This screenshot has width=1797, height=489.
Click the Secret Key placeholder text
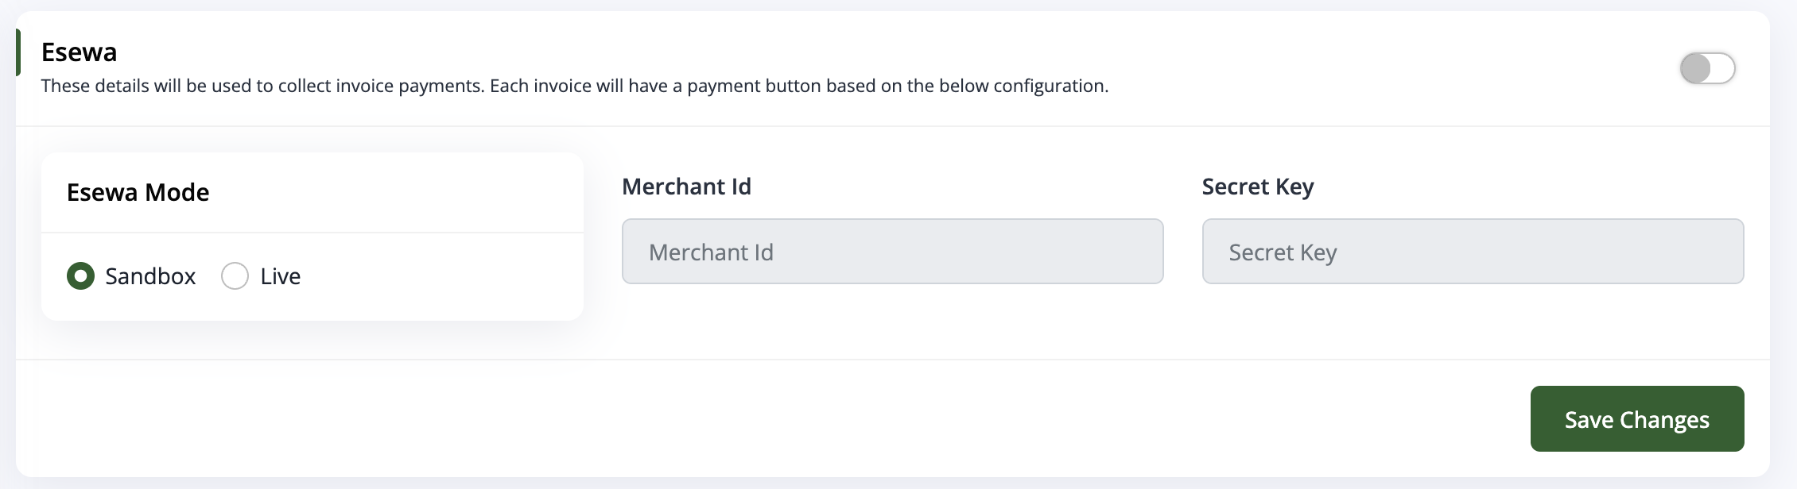pos(1283,252)
